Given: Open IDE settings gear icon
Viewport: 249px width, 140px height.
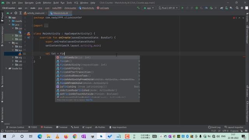Looking at the screenshot, I should 242,8.
